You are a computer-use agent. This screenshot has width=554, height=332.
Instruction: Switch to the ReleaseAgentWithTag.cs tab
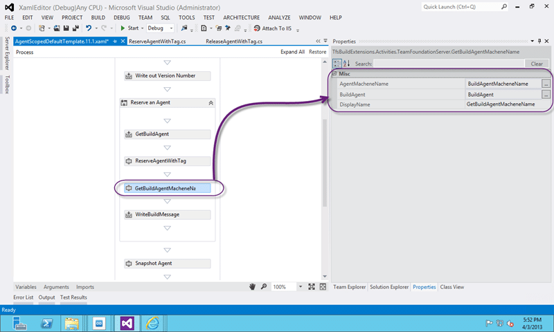click(234, 41)
